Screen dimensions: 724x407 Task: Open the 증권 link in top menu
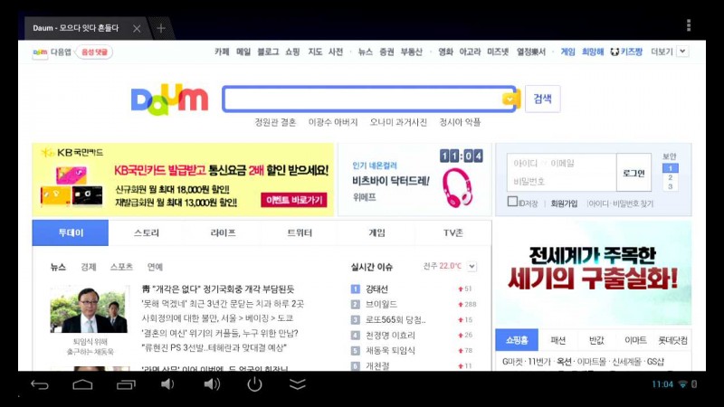[x=386, y=52]
